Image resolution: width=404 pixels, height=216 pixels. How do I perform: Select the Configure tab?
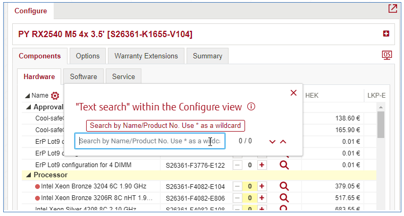point(31,11)
